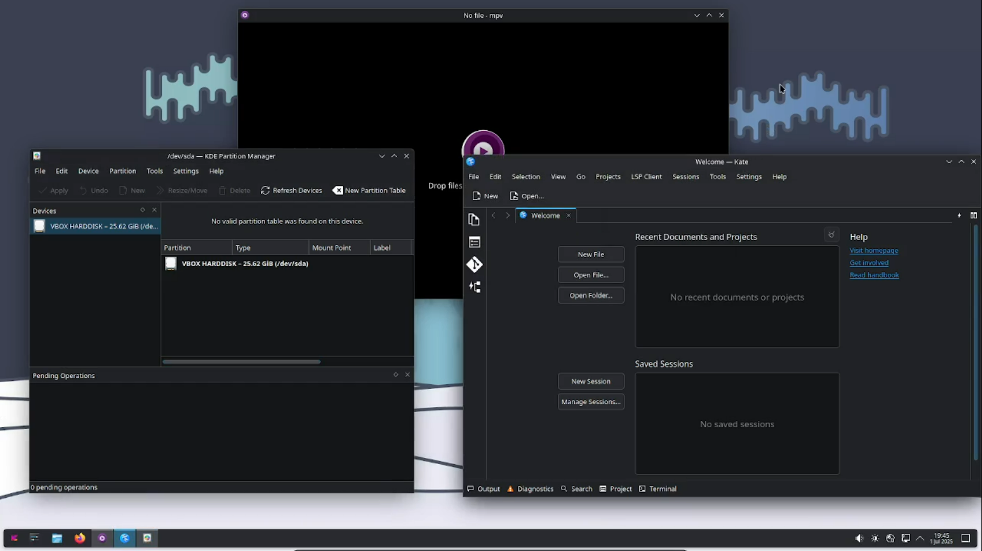Switch to mpv in the taskbar
Viewport: 982px width, 551px height.
point(102,538)
